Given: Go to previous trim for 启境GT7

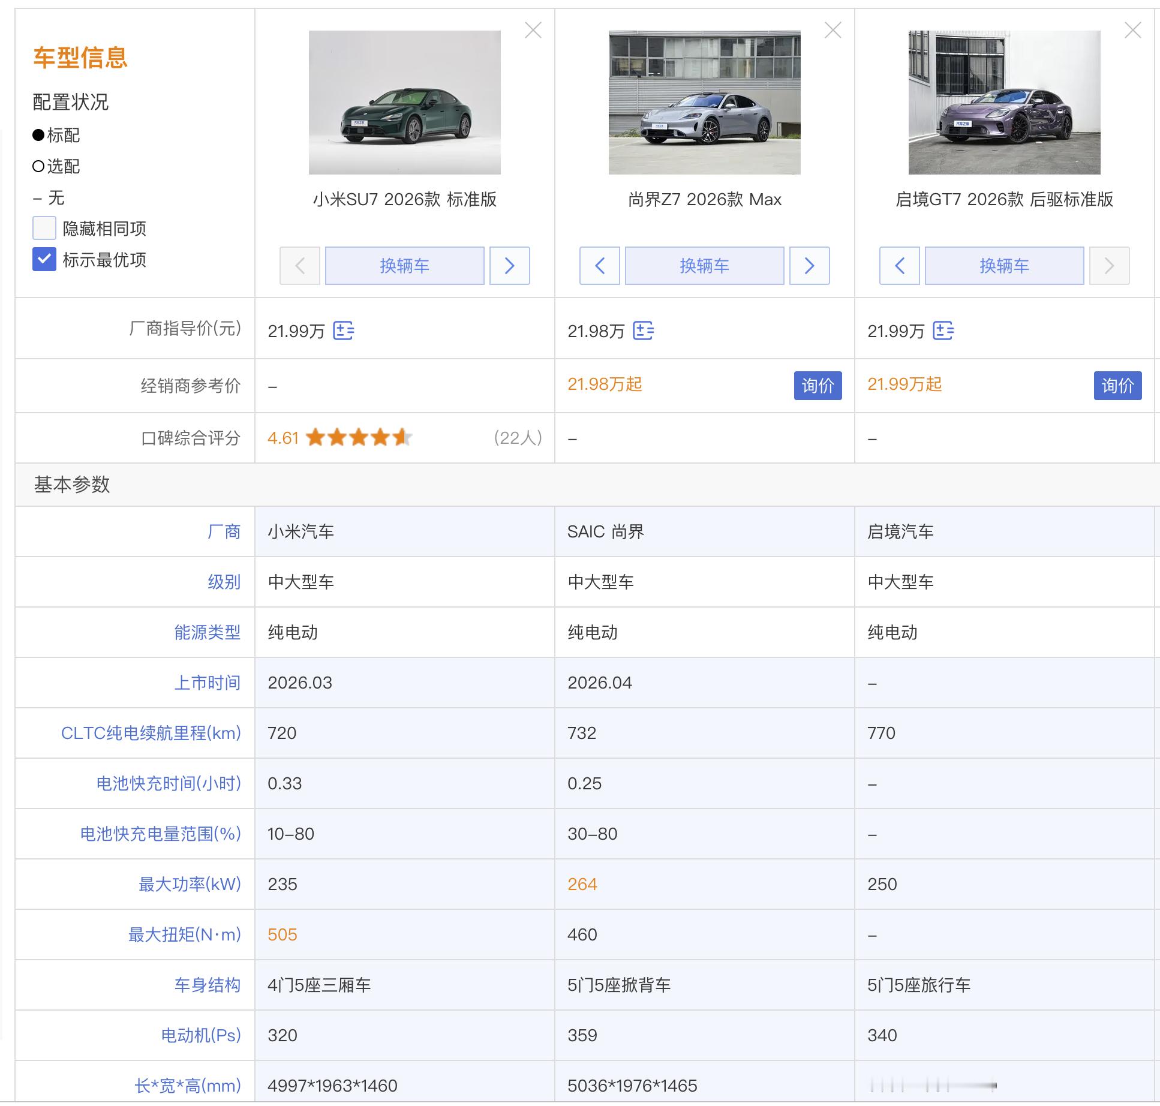Looking at the screenshot, I should 900,266.
